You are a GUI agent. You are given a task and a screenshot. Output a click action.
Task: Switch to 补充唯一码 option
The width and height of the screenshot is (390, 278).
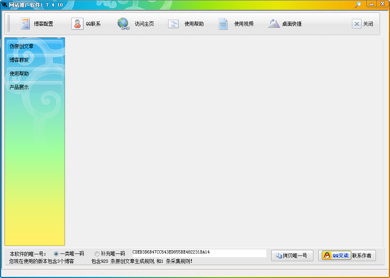97,253
